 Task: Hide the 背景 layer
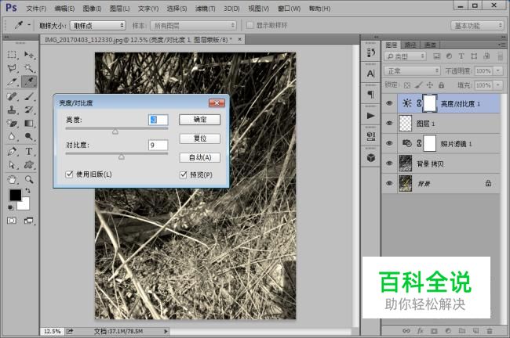(389, 184)
